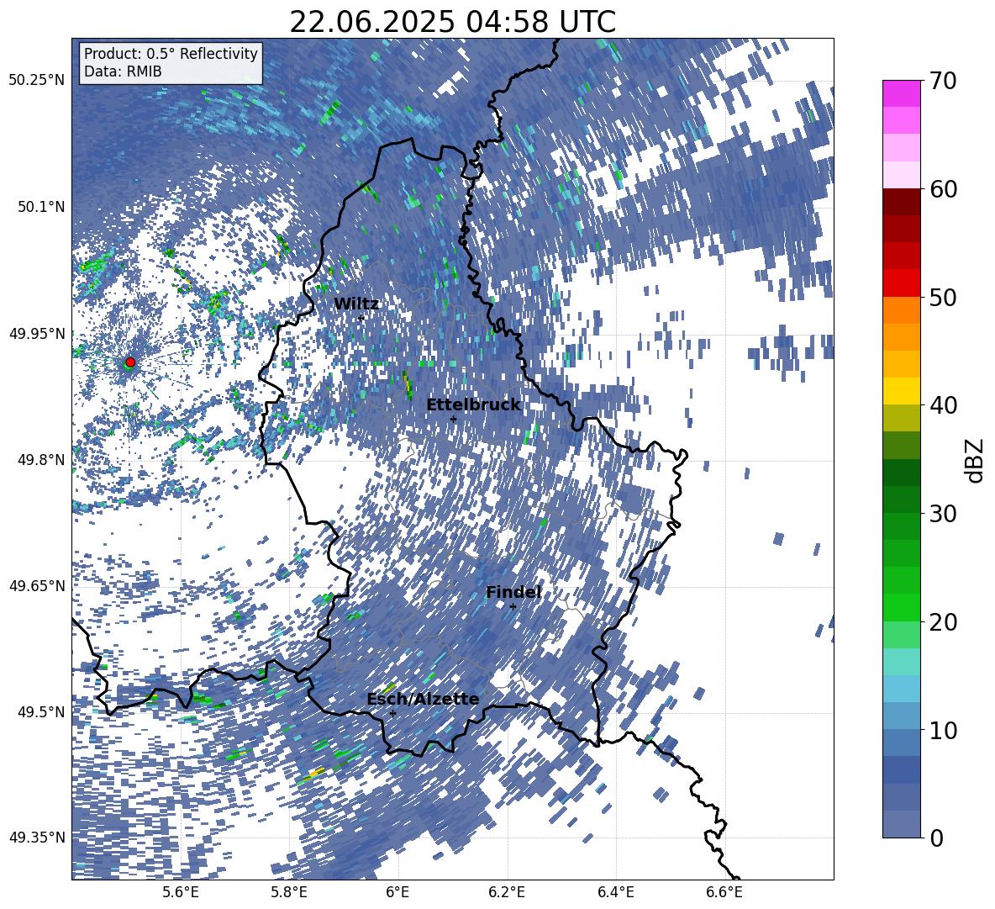Click the 6.4°E longitude label
The width and height of the screenshot is (995, 909).
pos(615,892)
